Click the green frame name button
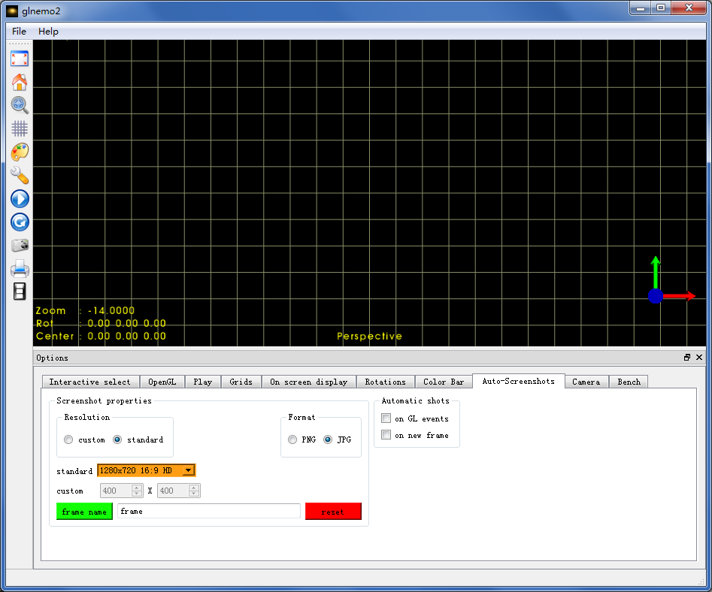The height and width of the screenshot is (592, 712). (x=84, y=512)
